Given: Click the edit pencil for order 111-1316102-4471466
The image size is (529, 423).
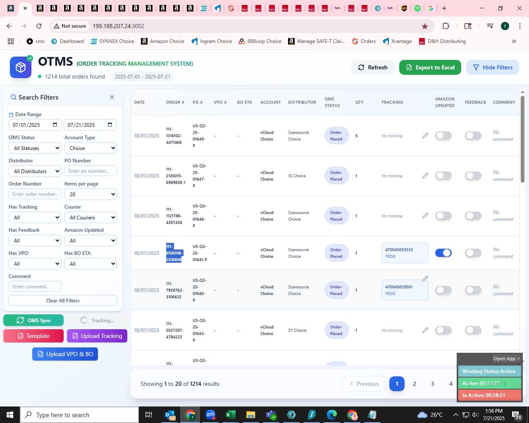Looking at the screenshot, I should (425, 135).
